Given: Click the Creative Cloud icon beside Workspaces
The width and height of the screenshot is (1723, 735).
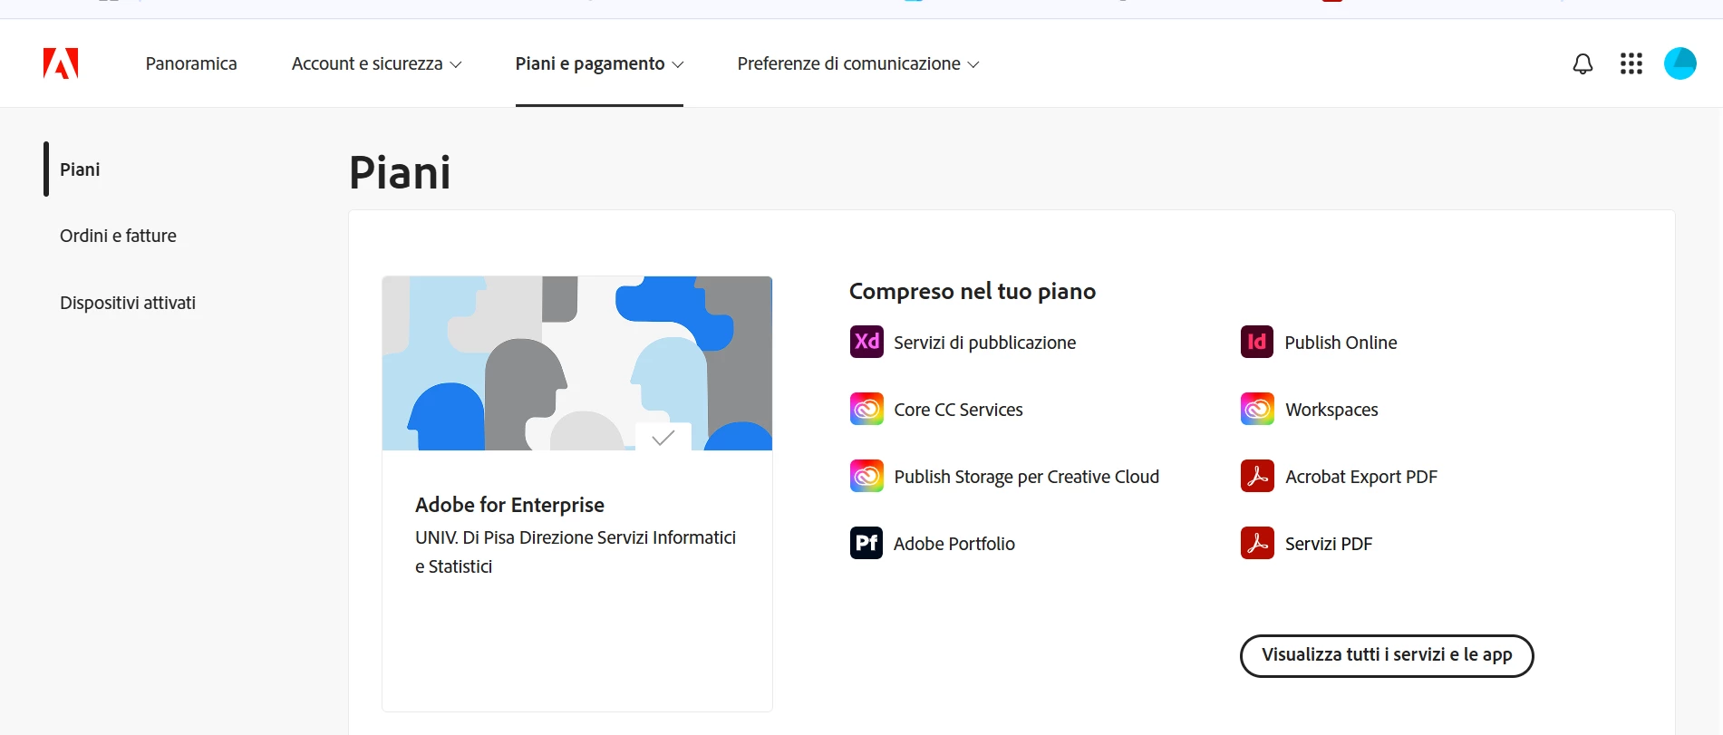Looking at the screenshot, I should pyautogui.click(x=1257, y=409).
